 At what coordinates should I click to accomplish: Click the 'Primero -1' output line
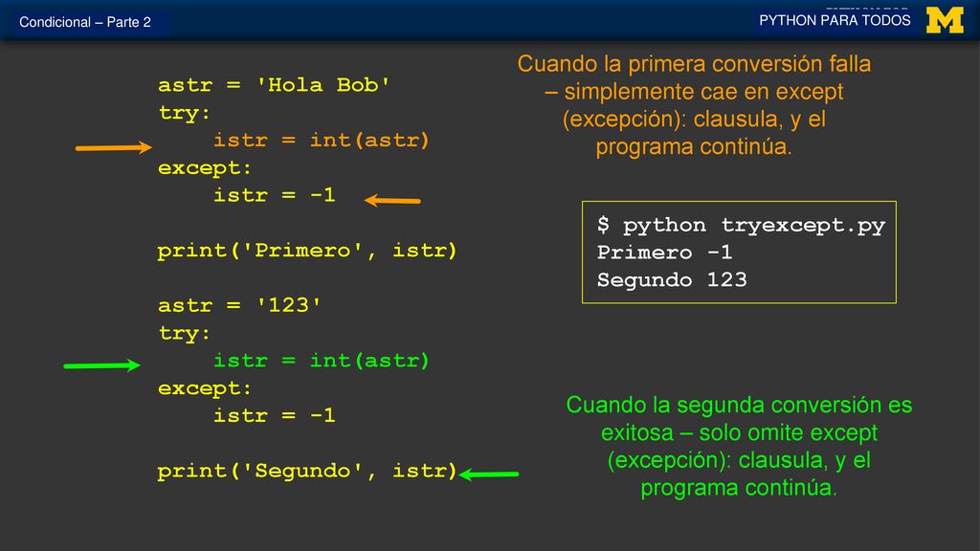pyautogui.click(x=664, y=253)
